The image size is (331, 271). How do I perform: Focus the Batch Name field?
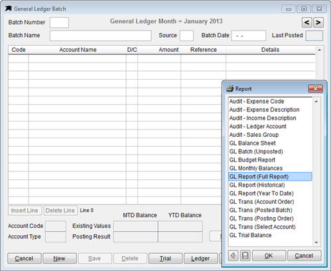click(x=101, y=36)
